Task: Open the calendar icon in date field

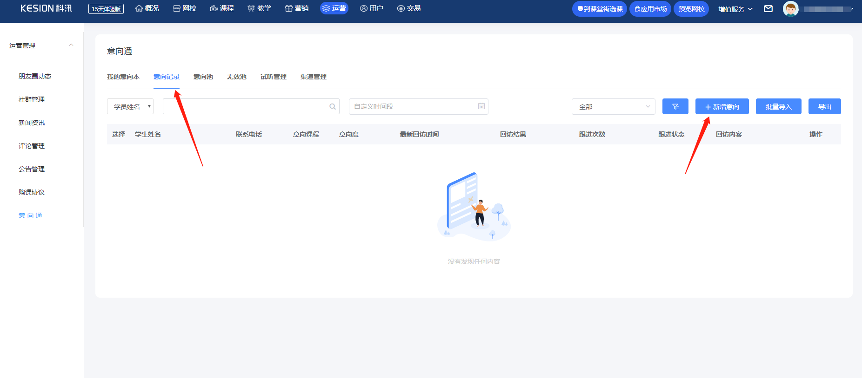Action: tap(481, 106)
